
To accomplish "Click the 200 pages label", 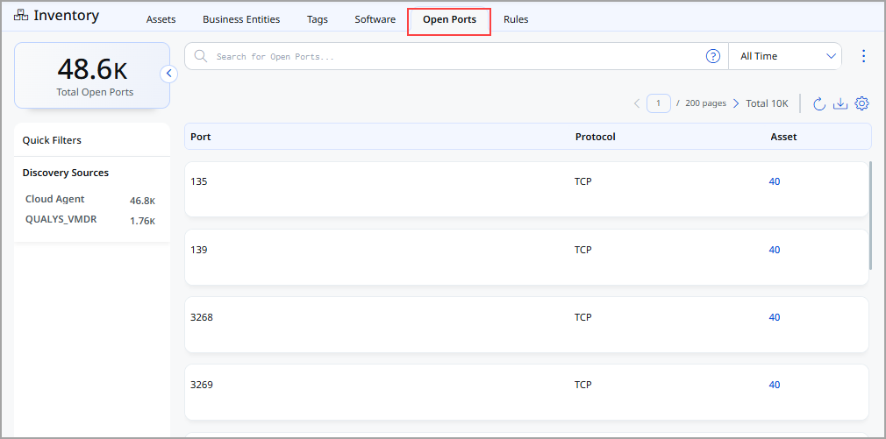I will [705, 103].
